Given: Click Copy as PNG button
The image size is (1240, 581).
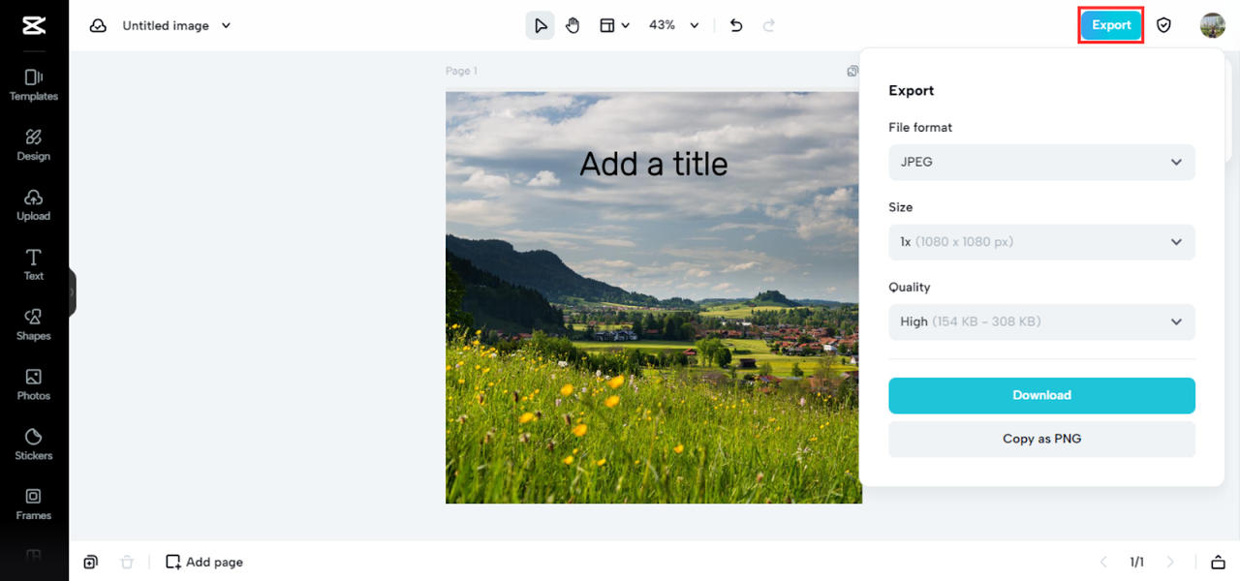Looking at the screenshot, I should coord(1042,439).
